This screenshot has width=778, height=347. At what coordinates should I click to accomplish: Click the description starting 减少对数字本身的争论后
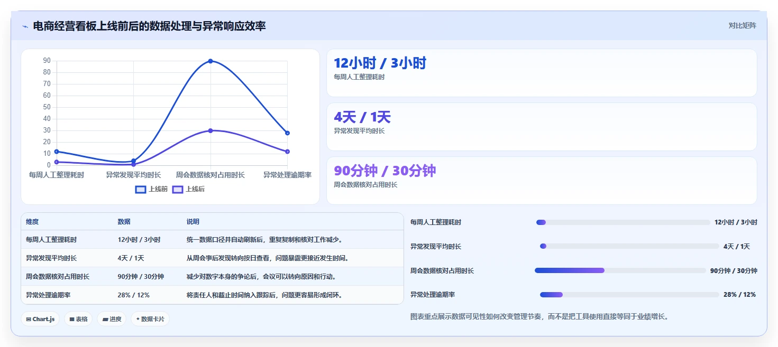[x=261, y=277]
